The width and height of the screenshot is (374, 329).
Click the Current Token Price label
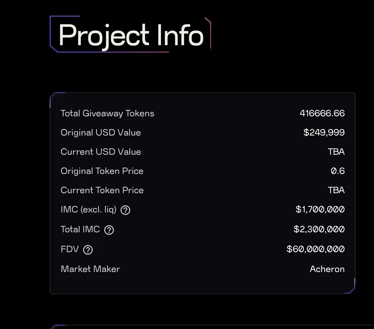pyautogui.click(x=102, y=190)
